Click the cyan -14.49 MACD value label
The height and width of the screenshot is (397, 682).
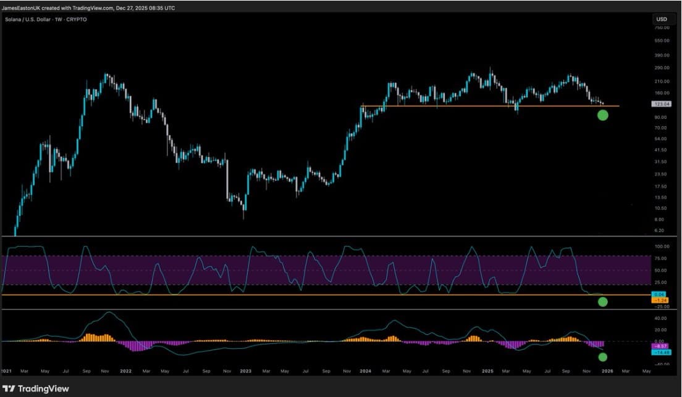click(660, 352)
